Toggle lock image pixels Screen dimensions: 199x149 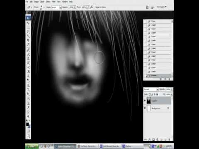click(x=152, y=94)
